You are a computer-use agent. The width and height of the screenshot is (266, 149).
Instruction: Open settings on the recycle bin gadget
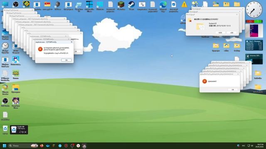tap(23, 132)
